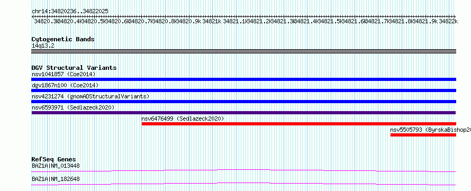Select the blue dgv1867n100 variant bar
This screenshot has width=471, height=191.
(243, 90)
